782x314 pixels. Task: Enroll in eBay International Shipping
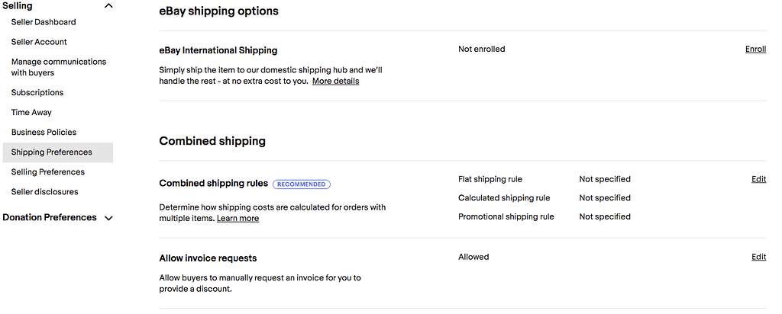755,50
